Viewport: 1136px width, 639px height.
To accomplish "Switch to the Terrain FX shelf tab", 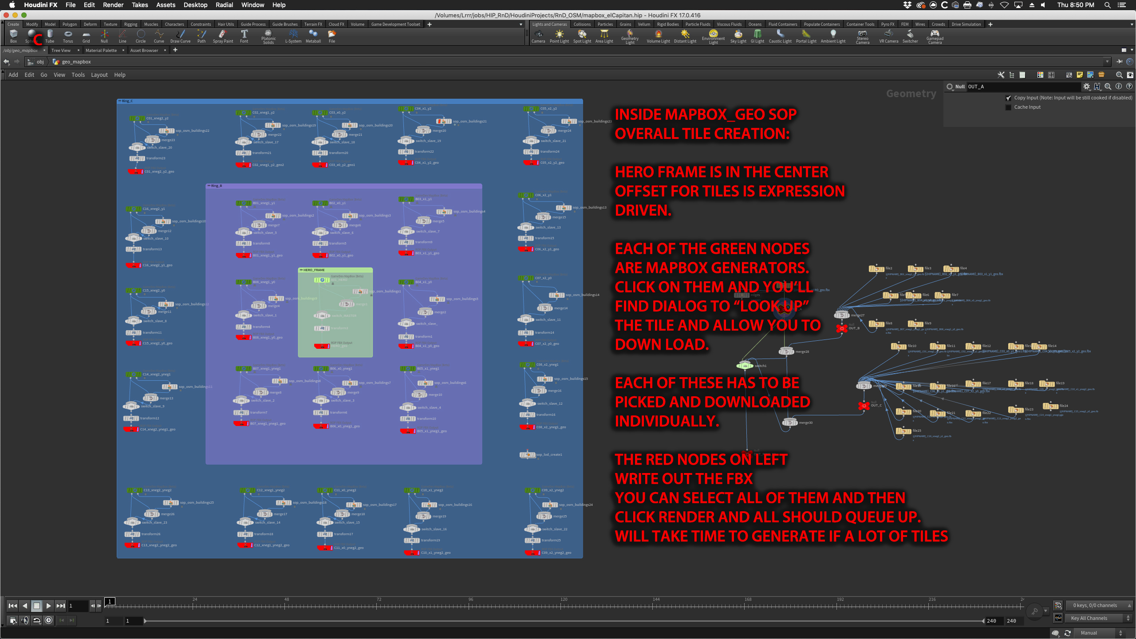I will point(313,24).
